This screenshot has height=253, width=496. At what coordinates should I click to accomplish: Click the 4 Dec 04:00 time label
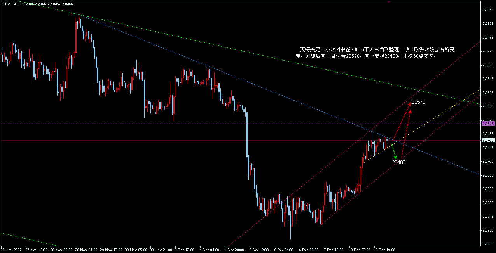(210, 250)
